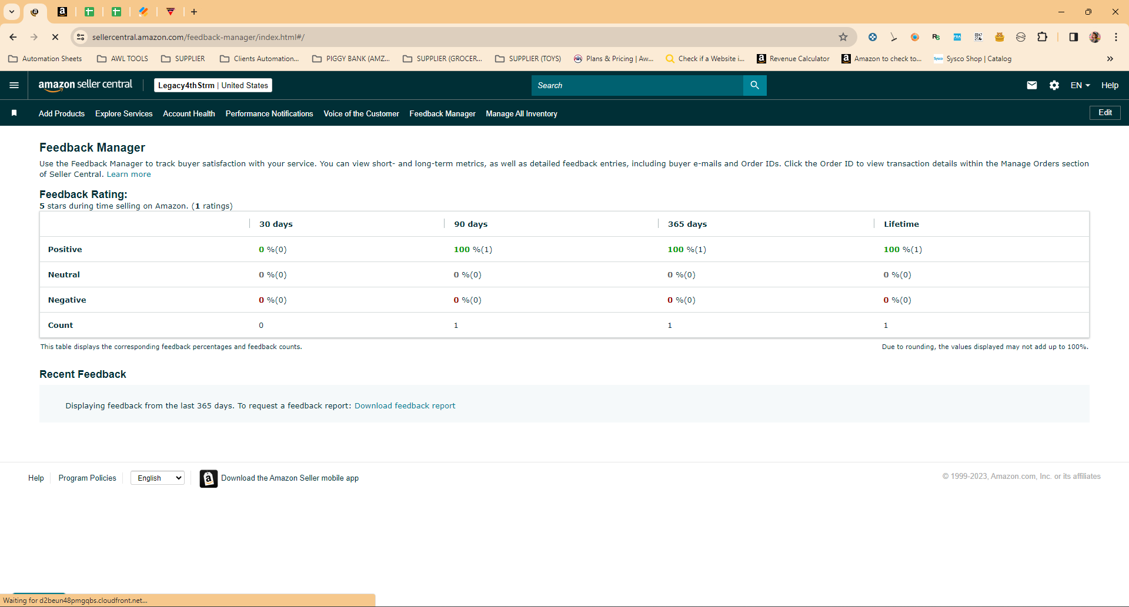Viewport: 1129px width, 607px height.
Task: Click the browser address bar URL
Action: tap(198, 37)
